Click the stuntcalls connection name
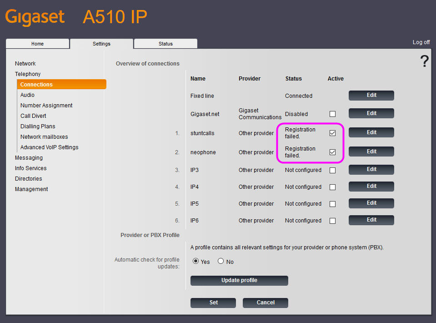 pos(202,133)
